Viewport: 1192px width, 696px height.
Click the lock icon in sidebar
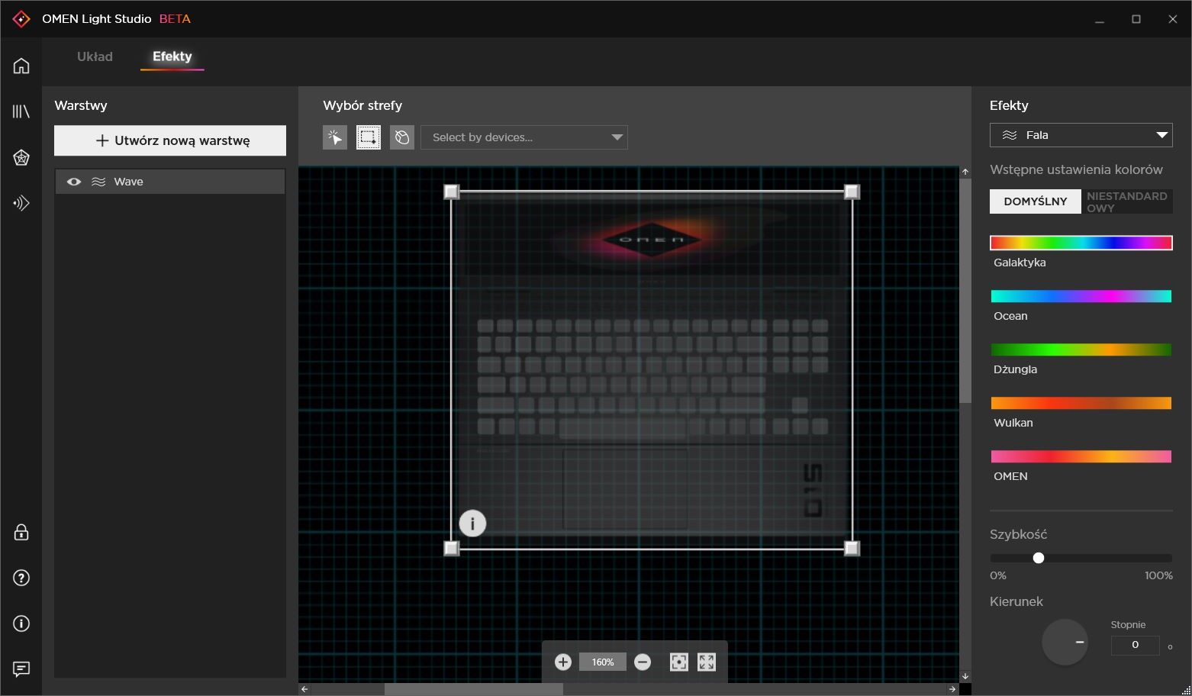click(21, 532)
